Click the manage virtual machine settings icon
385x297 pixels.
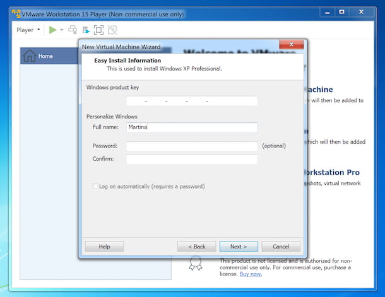tap(86, 30)
